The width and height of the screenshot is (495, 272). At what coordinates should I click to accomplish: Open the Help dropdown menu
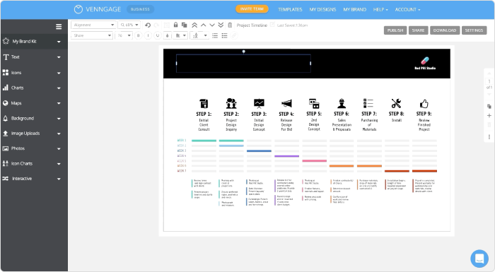tap(380, 9)
